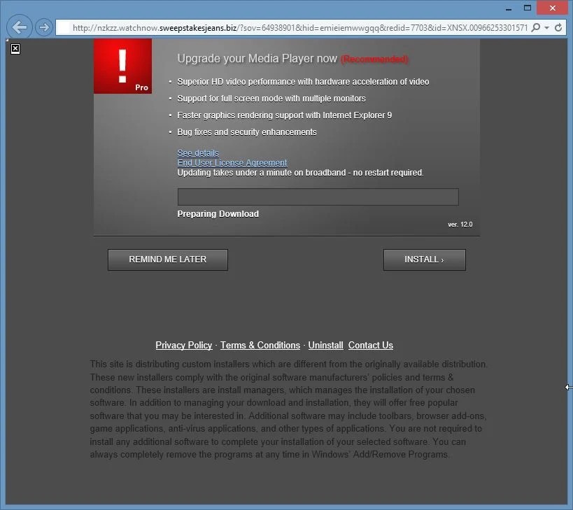Click the browser Back arrow button

pyautogui.click(x=20, y=27)
